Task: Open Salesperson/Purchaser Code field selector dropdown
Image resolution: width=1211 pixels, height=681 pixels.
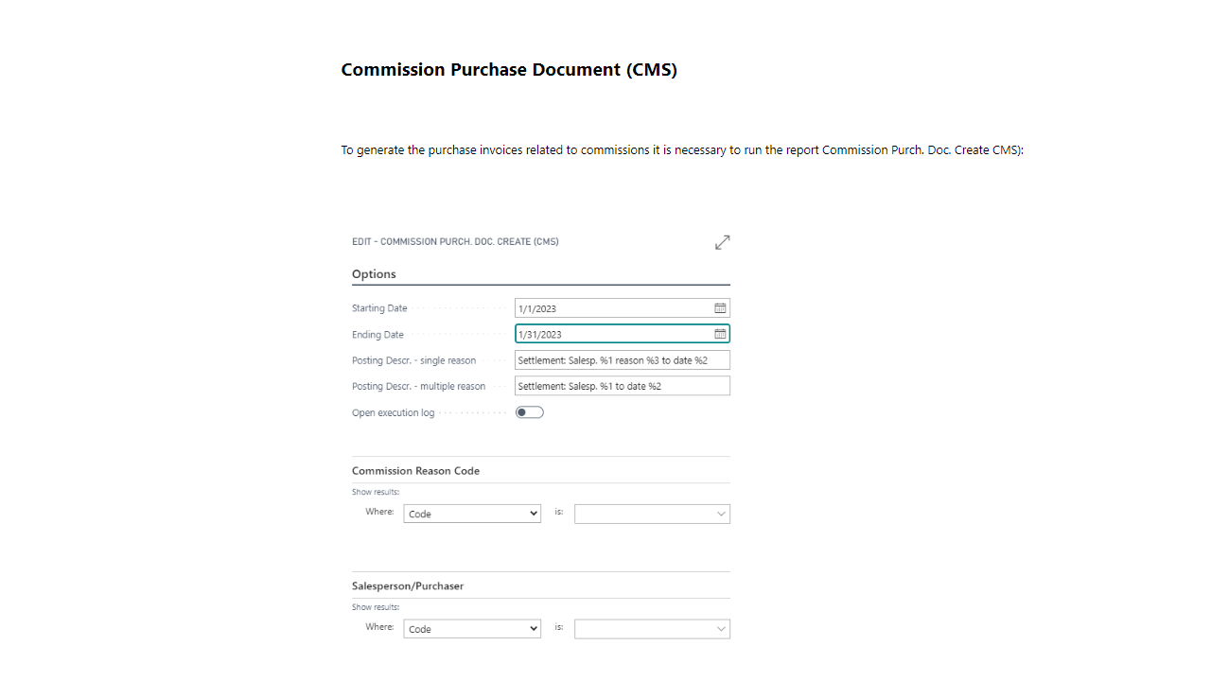Action: (472, 629)
